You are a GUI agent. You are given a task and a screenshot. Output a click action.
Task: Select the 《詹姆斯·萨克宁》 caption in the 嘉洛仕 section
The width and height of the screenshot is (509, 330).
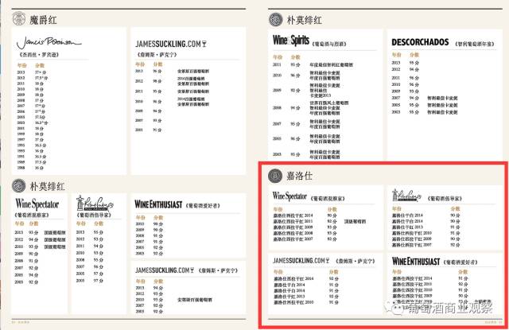click(355, 261)
